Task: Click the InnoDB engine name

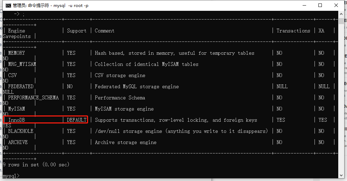Action: tap(17, 120)
